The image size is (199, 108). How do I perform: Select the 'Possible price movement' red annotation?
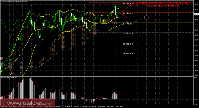pos(162,6)
